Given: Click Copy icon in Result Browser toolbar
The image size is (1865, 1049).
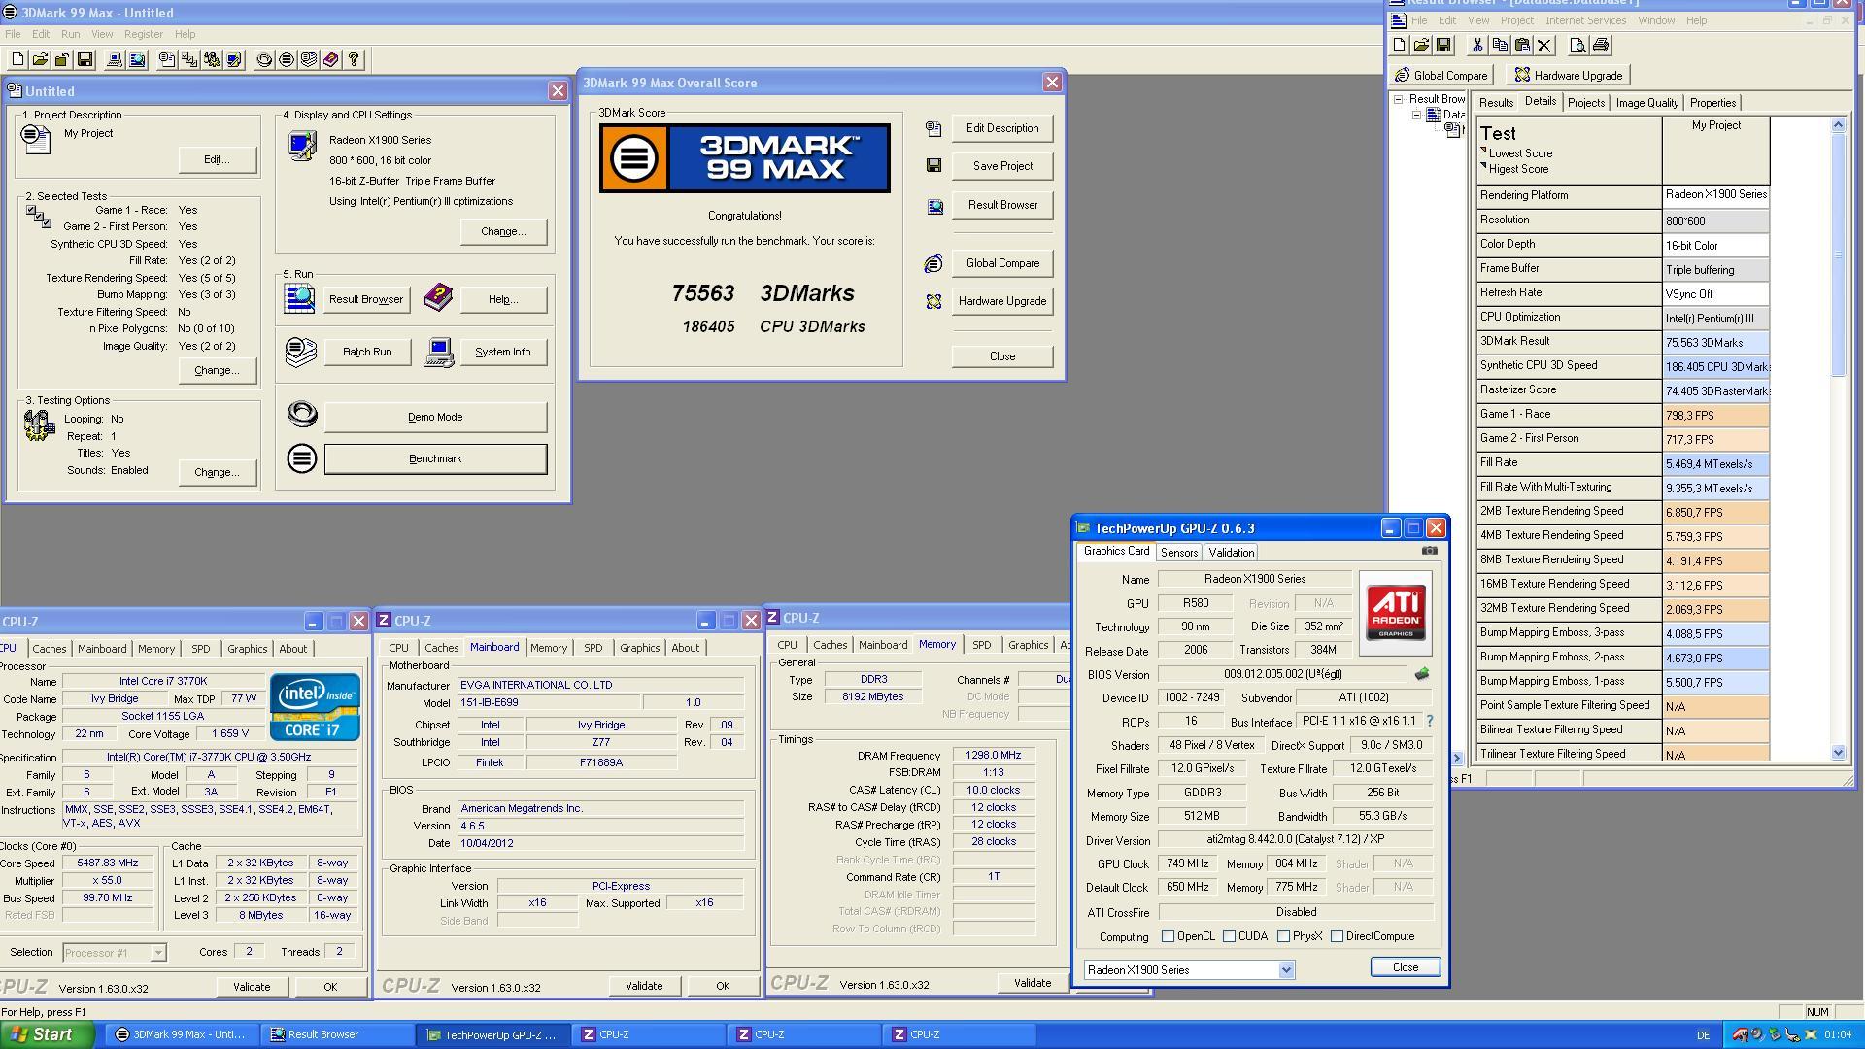Looking at the screenshot, I should (x=1500, y=45).
